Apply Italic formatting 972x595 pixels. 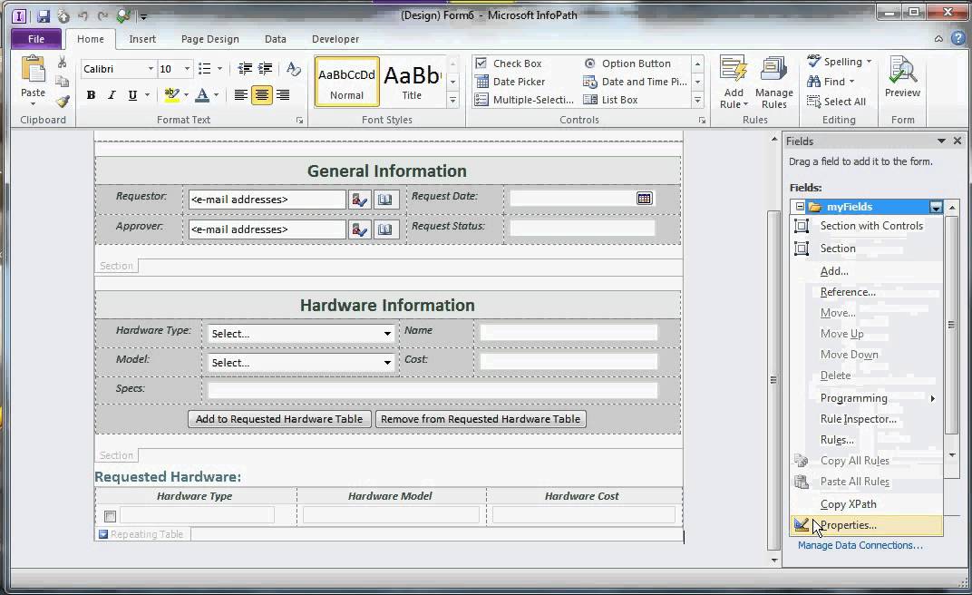[x=112, y=95]
